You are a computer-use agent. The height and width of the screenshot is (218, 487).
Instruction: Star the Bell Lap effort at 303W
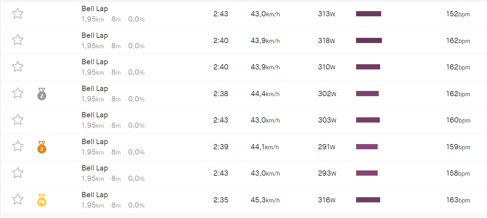click(x=18, y=120)
